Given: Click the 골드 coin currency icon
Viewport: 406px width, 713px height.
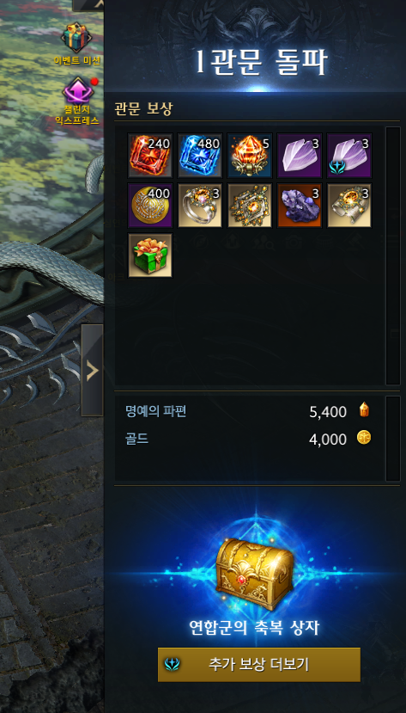Looking at the screenshot, I should 364,438.
